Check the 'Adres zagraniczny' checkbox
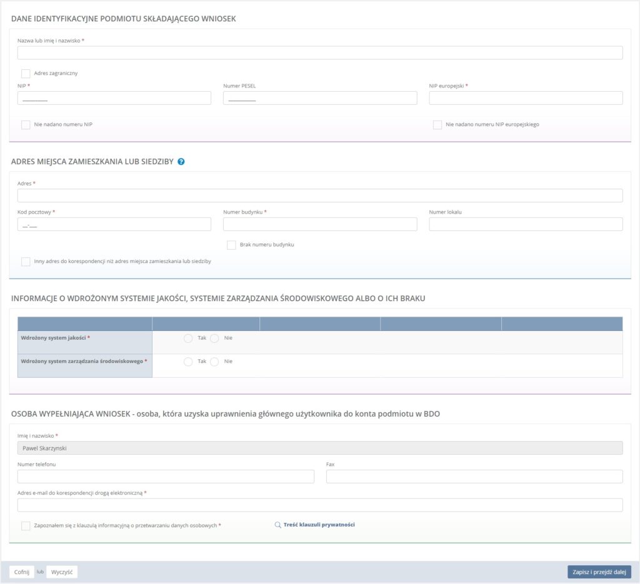 pyautogui.click(x=26, y=74)
